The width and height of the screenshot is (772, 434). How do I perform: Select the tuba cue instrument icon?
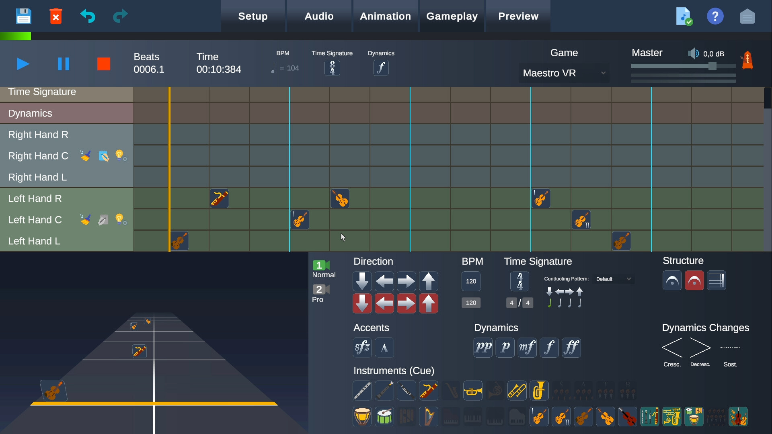coord(539,390)
